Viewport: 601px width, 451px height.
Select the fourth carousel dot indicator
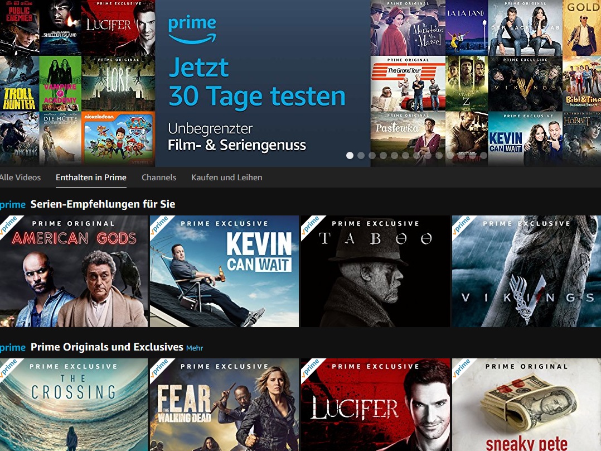coord(384,156)
